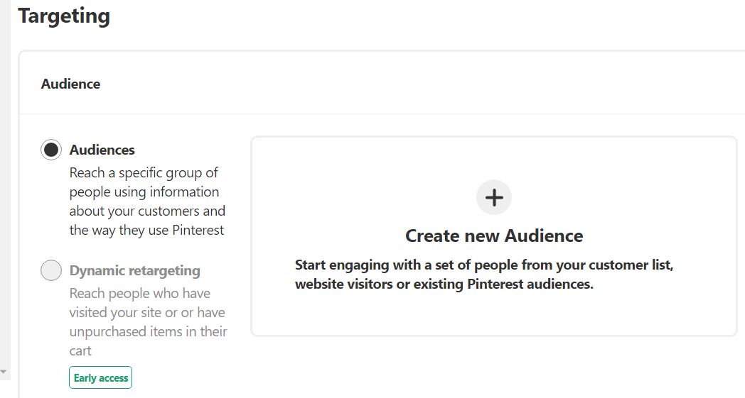Click the green Early access badge
The width and height of the screenshot is (745, 398).
[101, 378]
